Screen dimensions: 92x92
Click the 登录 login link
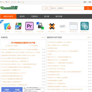click(x=85, y=2)
